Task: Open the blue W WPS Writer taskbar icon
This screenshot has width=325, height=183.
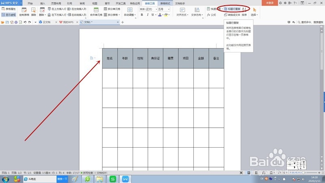Action: [x=126, y=179]
